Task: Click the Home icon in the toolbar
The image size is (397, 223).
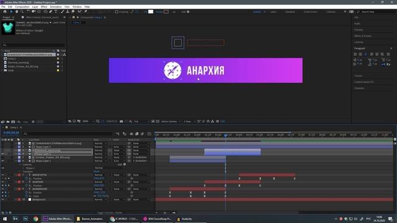Action: point(5,12)
